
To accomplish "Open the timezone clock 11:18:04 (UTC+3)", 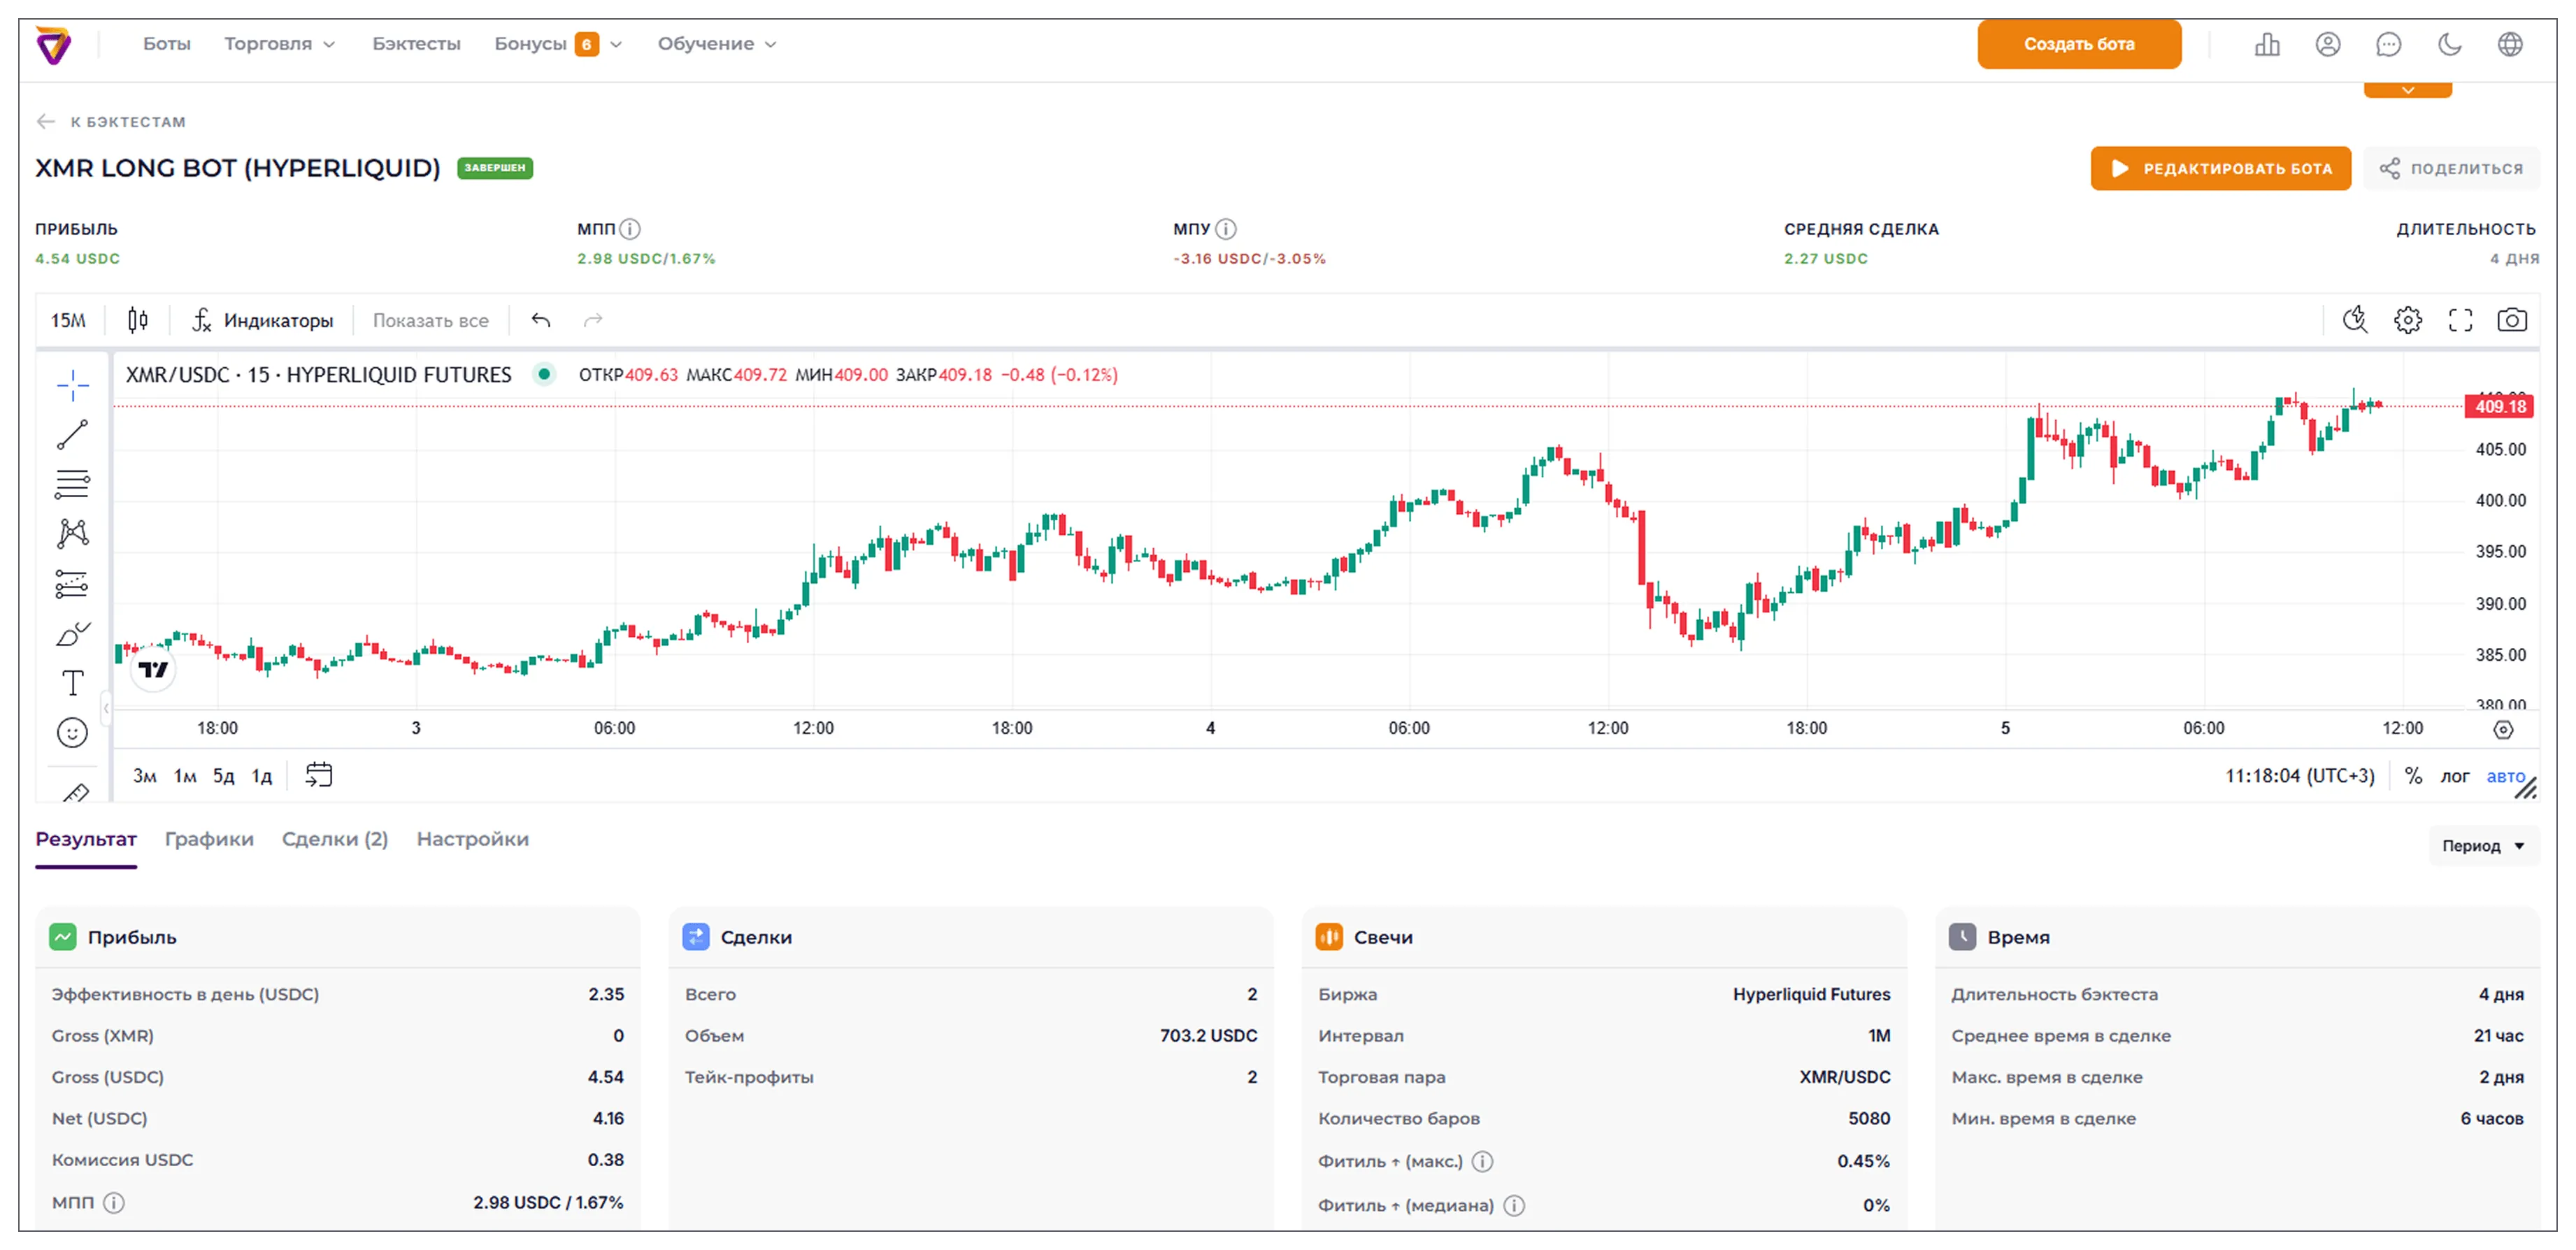I will click(2299, 776).
